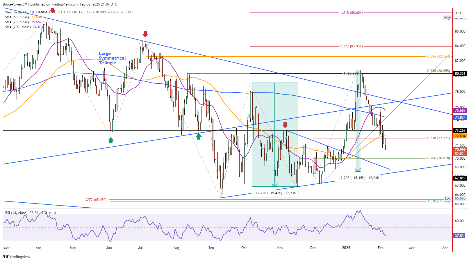Image resolution: width=471 pixels, height=262 pixels.
Task: Click the 78.000 price scale value
Action: click(x=460, y=92)
